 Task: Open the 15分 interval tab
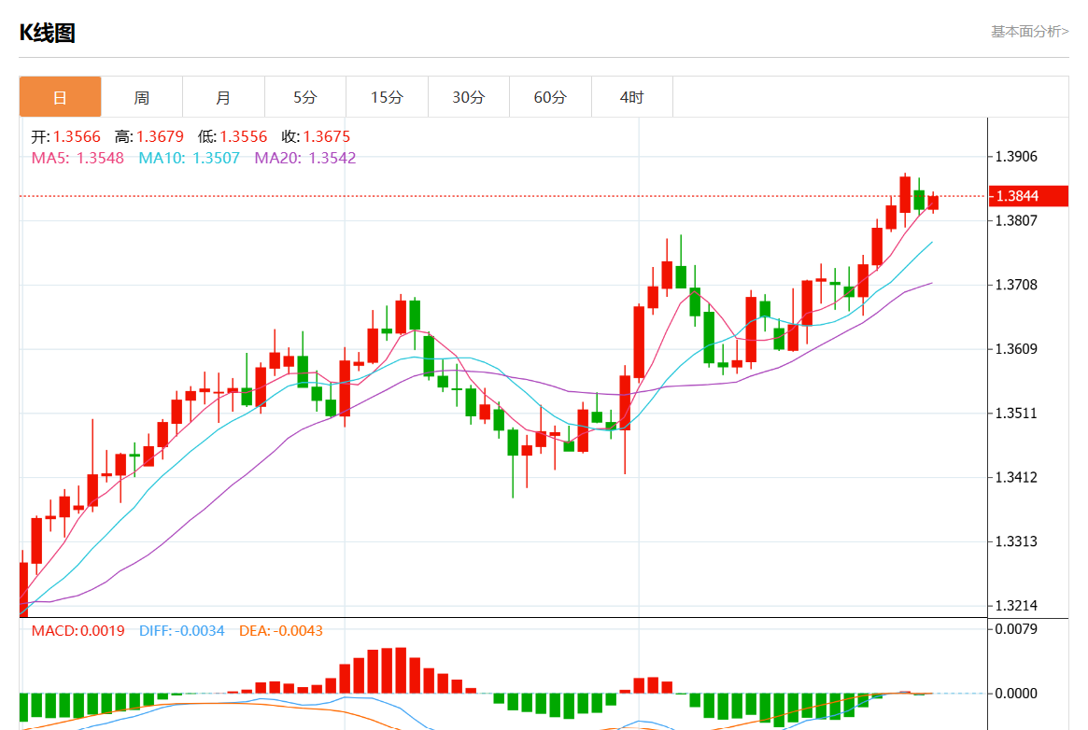click(388, 97)
